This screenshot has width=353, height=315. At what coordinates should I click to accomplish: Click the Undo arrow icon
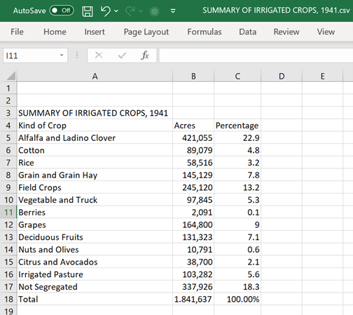106,11
